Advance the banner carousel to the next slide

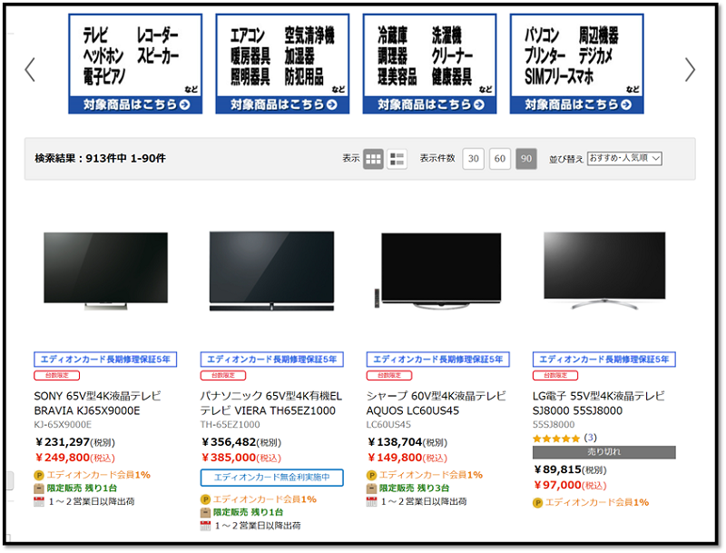tap(690, 70)
